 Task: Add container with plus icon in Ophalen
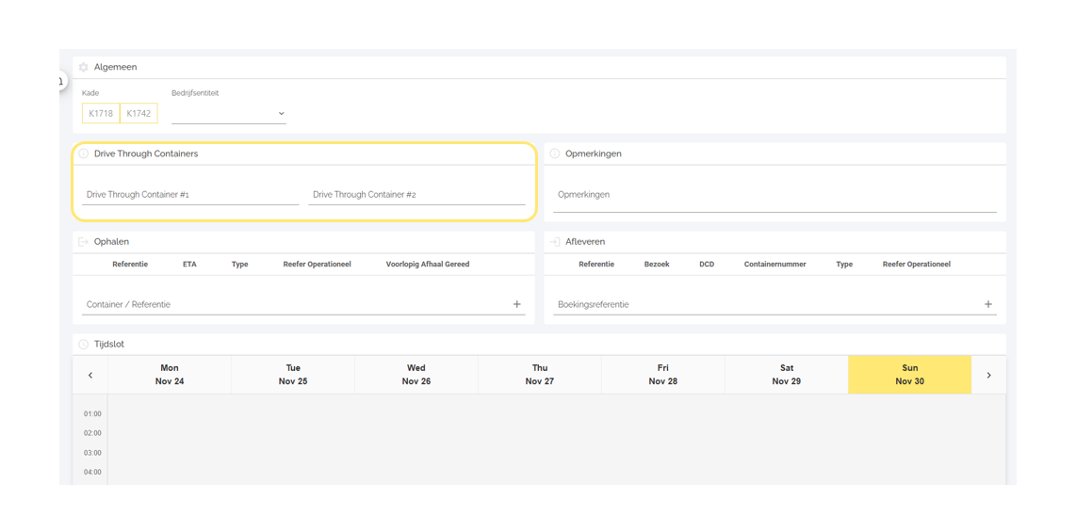click(516, 304)
